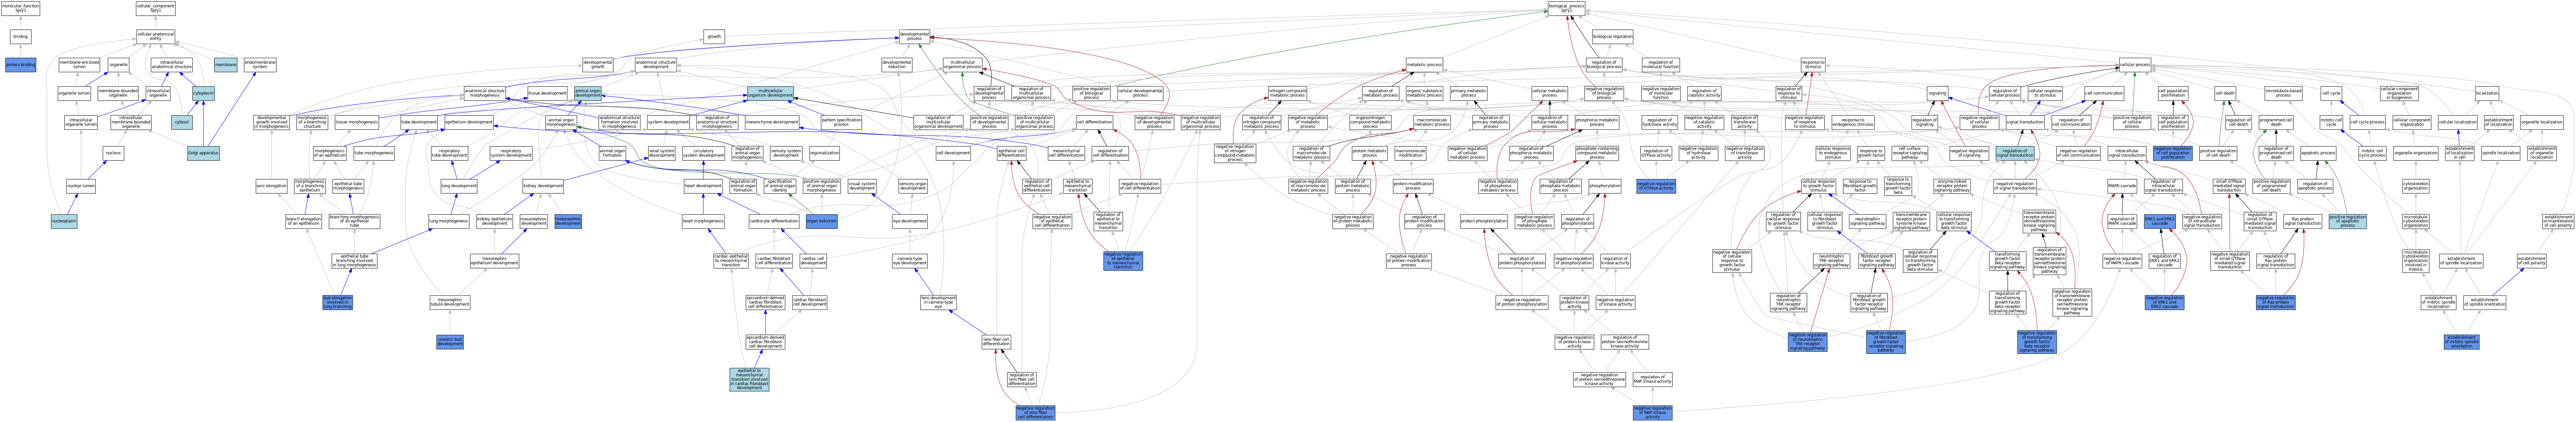The height and width of the screenshot is (422, 2576).
Task: Click the 'metabolic process' node
Action: point(1424,65)
